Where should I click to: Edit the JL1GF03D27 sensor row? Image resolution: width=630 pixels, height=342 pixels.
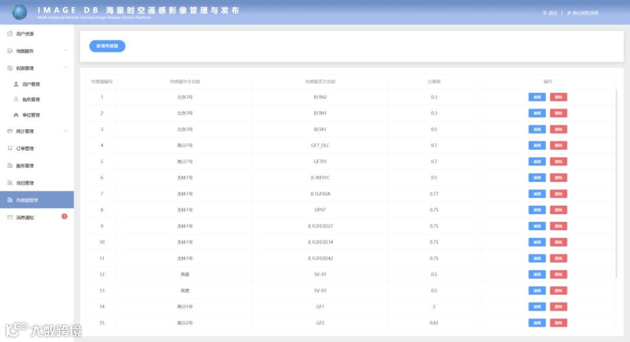(x=537, y=226)
